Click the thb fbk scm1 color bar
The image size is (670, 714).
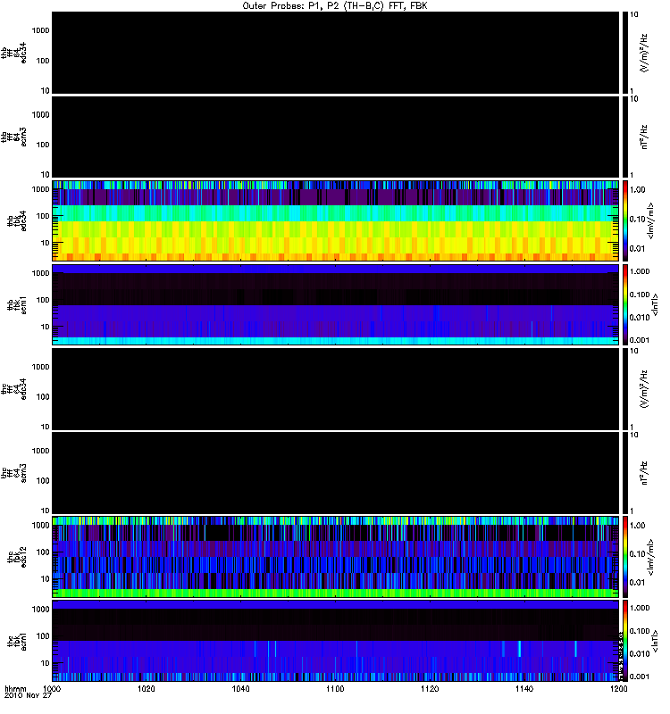624,304
